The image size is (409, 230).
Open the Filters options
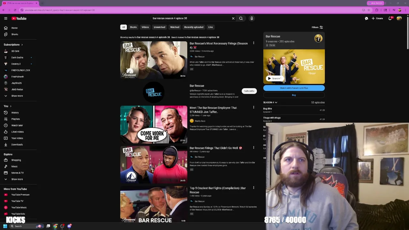click(x=317, y=27)
